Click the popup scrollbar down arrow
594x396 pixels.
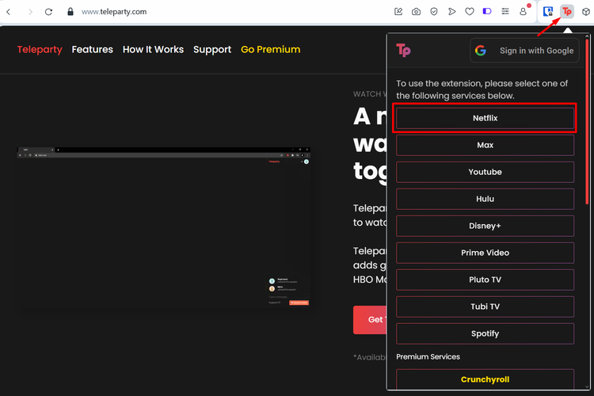[x=587, y=387]
